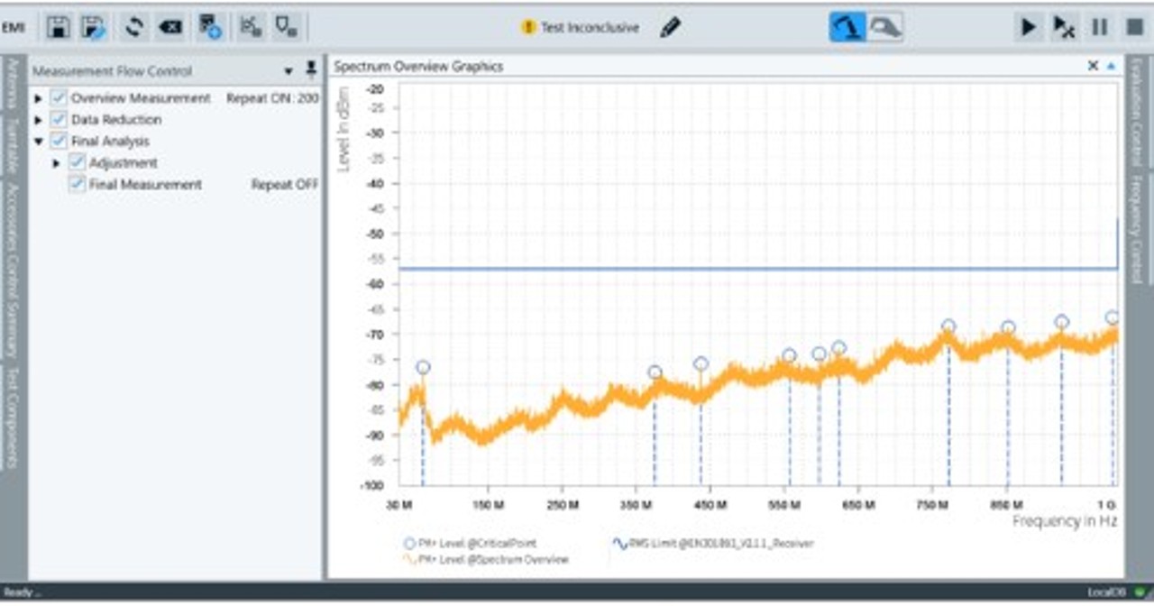1154x606 pixels.
Task: Click the 'Level in dBm' axis label
Action: coord(343,128)
